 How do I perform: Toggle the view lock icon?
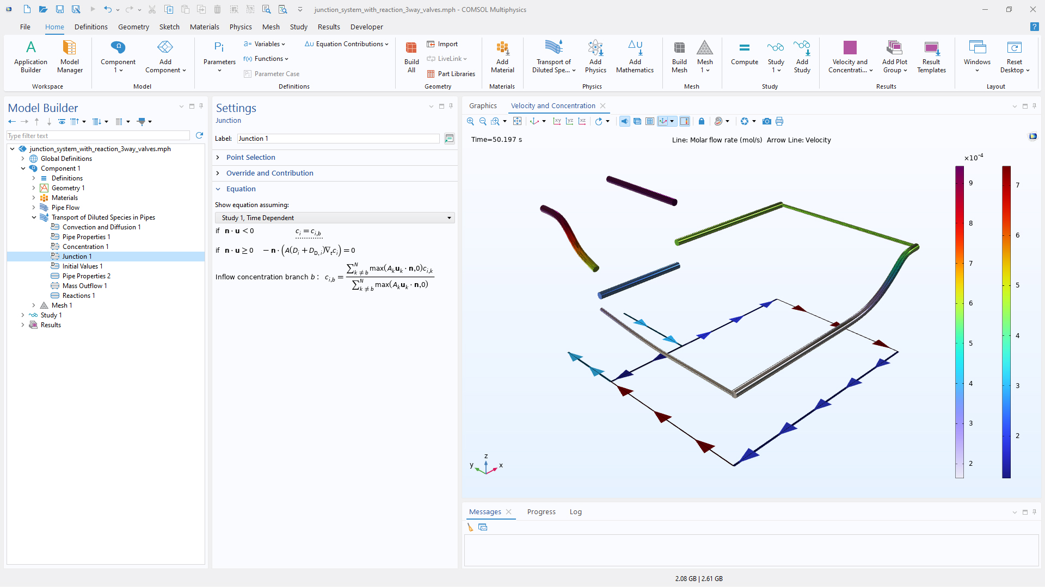pyautogui.click(x=701, y=121)
